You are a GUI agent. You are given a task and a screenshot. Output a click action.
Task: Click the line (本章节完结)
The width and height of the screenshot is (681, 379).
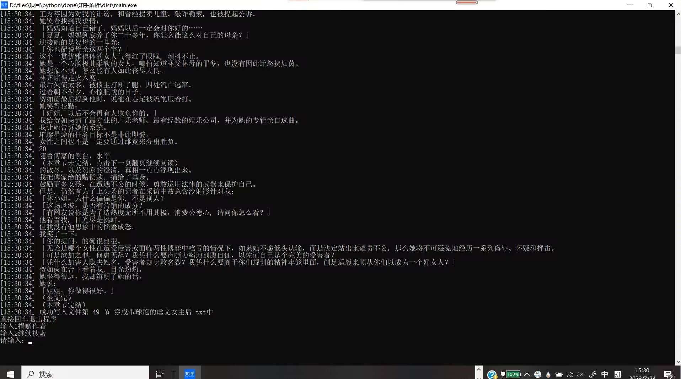[43, 305]
